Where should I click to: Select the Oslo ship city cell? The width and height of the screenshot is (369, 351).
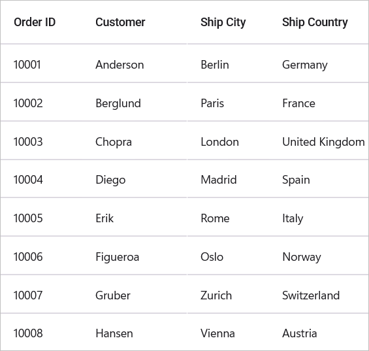point(212,256)
